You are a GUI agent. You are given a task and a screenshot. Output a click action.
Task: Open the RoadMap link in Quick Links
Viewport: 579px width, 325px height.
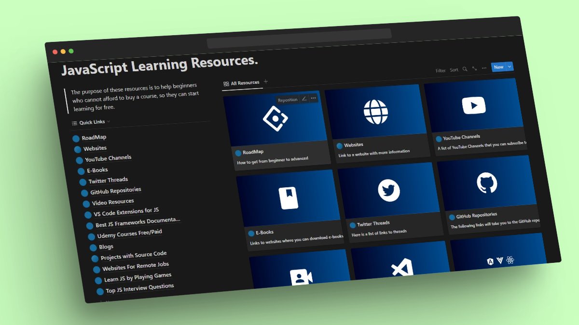[x=94, y=138]
